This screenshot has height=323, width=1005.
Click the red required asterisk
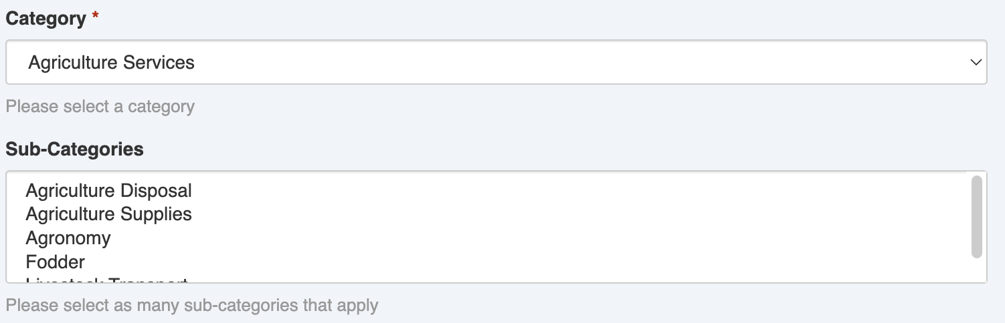[96, 18]
